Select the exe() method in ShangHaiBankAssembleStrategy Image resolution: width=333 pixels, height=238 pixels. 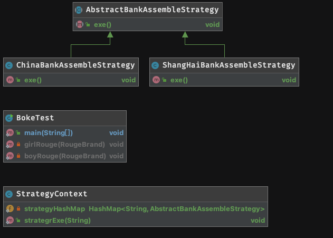click(x=179, y=80)
